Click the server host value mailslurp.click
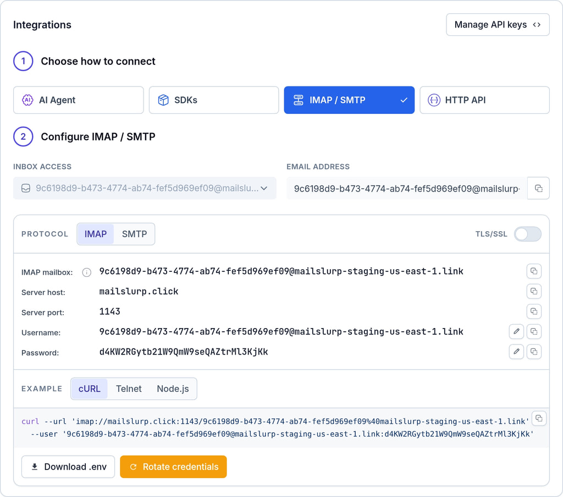The width and height of the screenshot is (563, 497). pos(139,291)
